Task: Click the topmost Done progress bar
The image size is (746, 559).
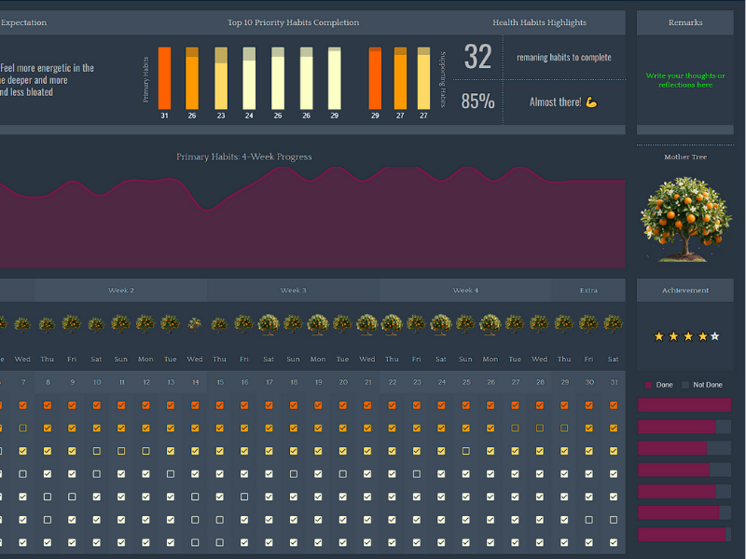Action: pyautogui.click(x=684, y=405)
